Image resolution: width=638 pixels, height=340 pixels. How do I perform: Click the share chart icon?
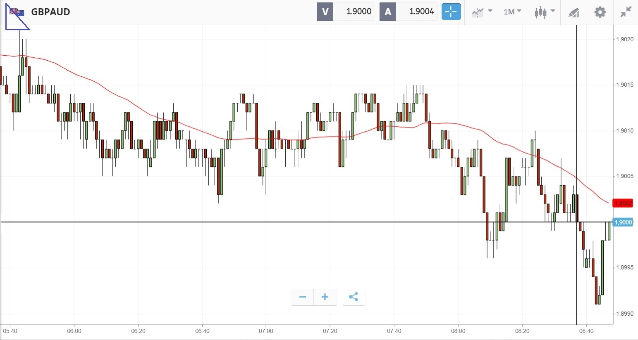[354, 297]
